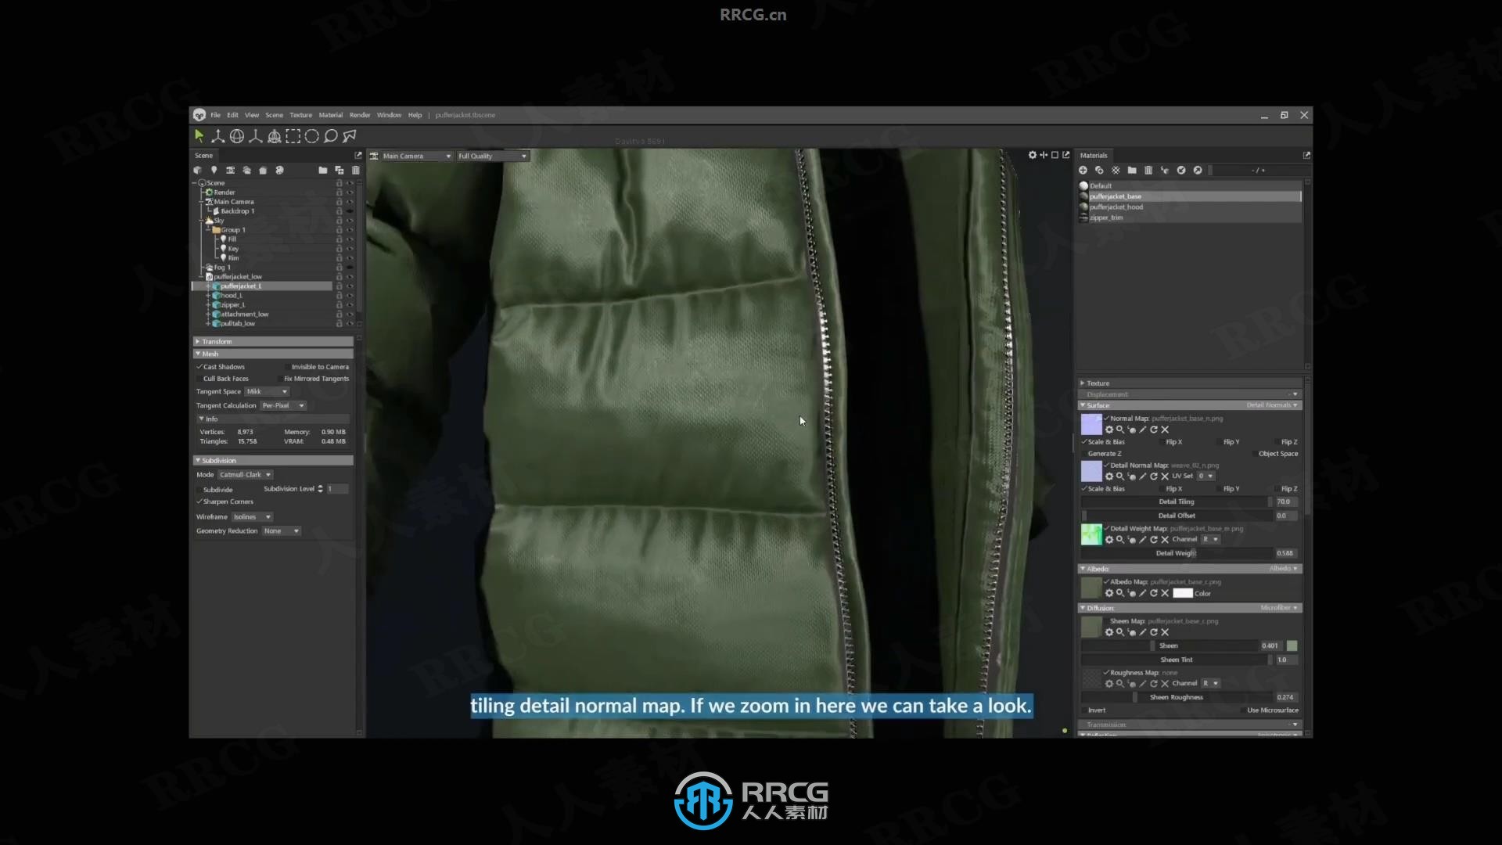Add a new material in Materials panel
The width and height of the screenshot is (1502, 845).
click(x=1083, y=170)
